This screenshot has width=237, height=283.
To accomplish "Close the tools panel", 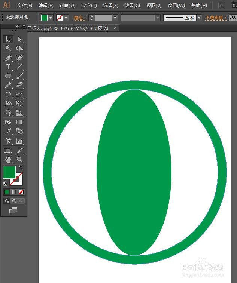I will pyautogui.click(x=24, y=26).
